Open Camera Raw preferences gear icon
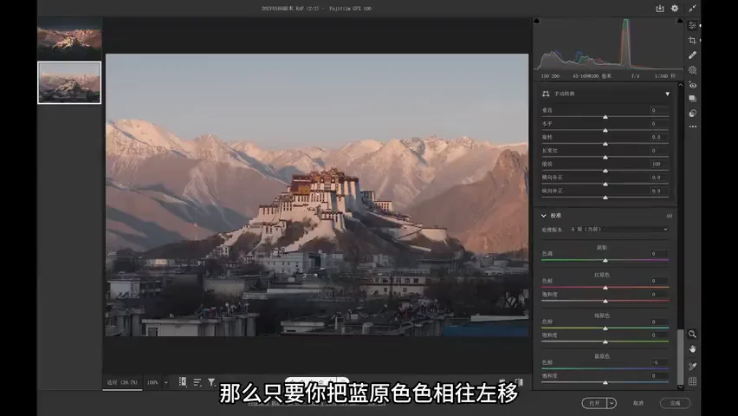 [x=675, y=9]
